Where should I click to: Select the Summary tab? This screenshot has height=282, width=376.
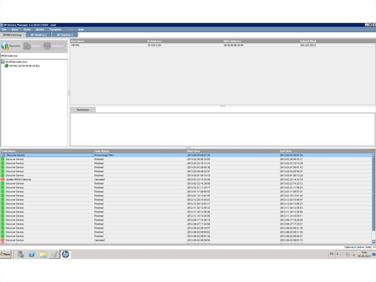(x=83, y=110)
